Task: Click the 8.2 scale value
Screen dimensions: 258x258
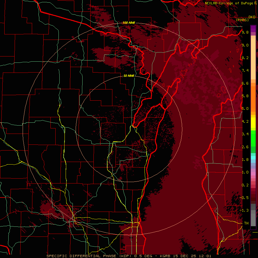Action: 245,58
